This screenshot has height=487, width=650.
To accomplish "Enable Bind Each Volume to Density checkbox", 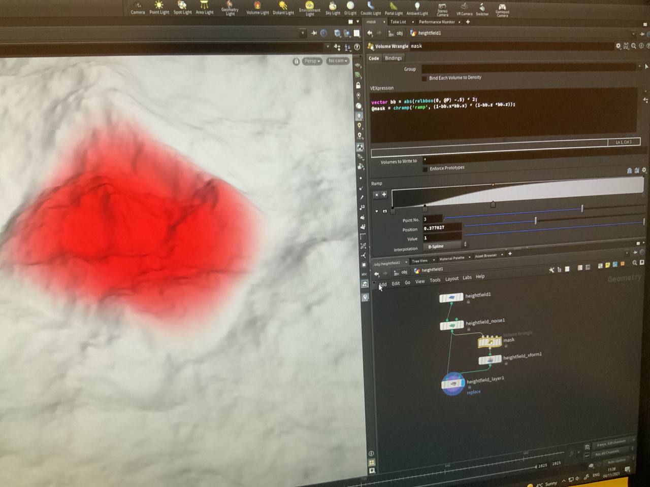I will pos(425,78).
